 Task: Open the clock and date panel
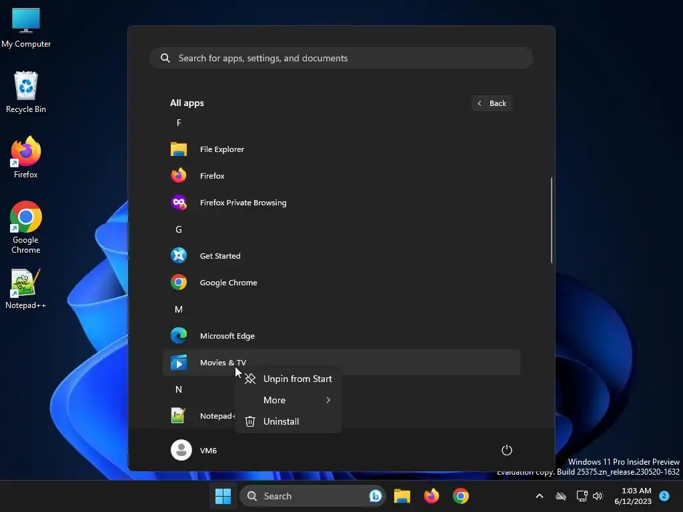(x=633, y=496)
